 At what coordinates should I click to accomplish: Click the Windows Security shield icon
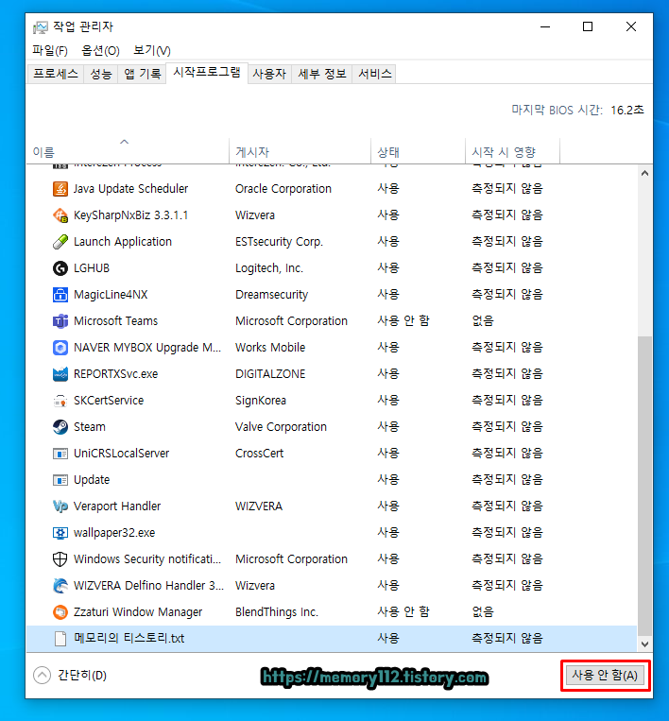coord(60,559)
